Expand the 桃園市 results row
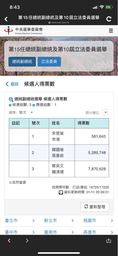118x256 pixels. [x=98, y=221]
